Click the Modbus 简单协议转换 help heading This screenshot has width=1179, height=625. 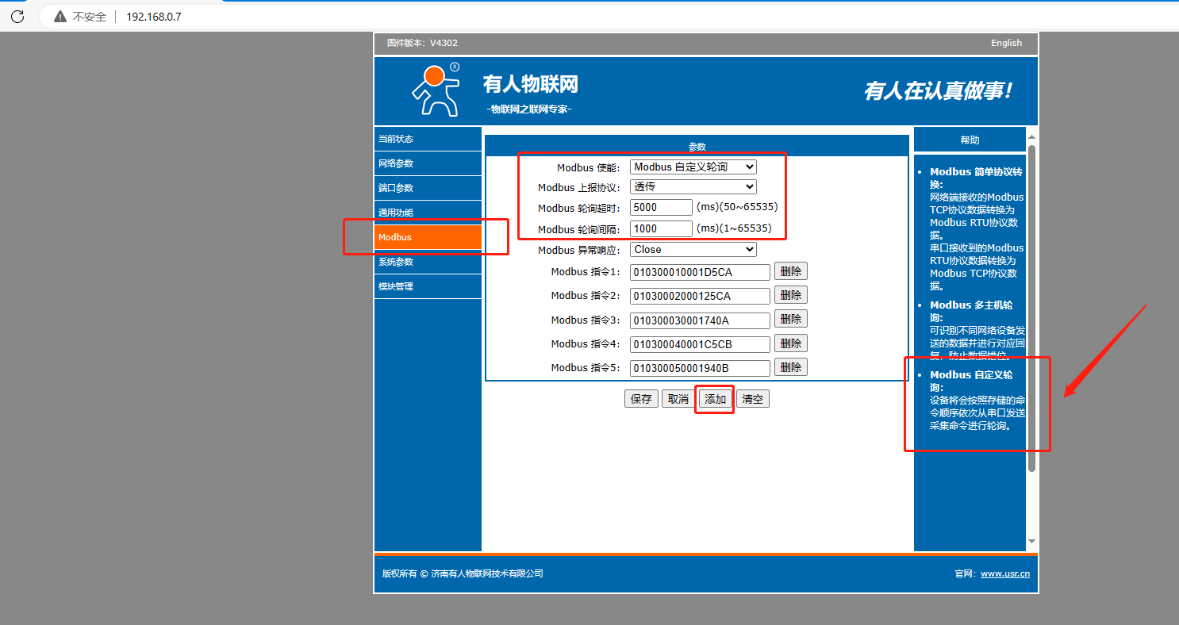[x=976, y=178]
